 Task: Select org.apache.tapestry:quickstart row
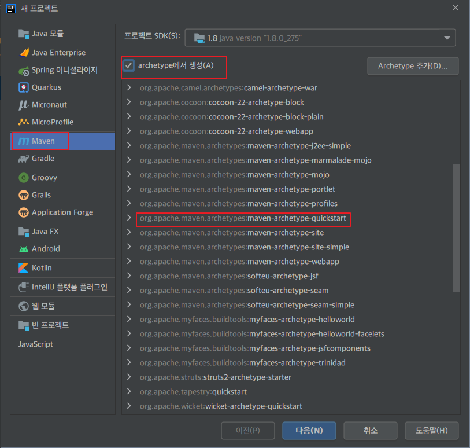(x=291, y=392)
